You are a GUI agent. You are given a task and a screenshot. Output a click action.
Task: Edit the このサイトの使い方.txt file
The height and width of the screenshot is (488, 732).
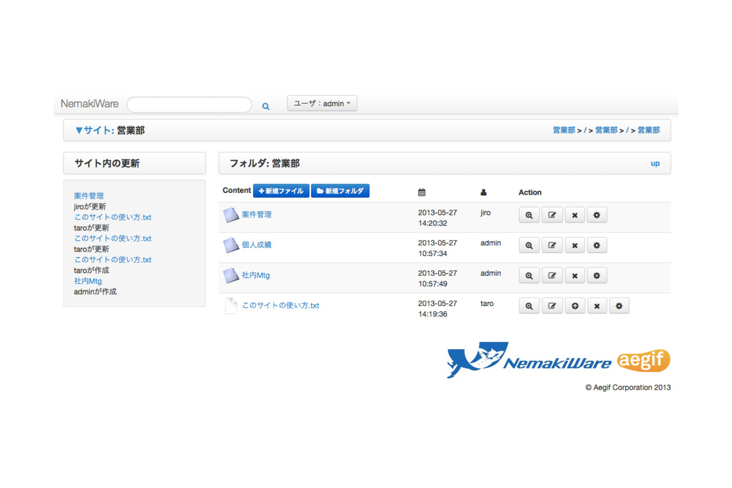(x=552, y=306)
